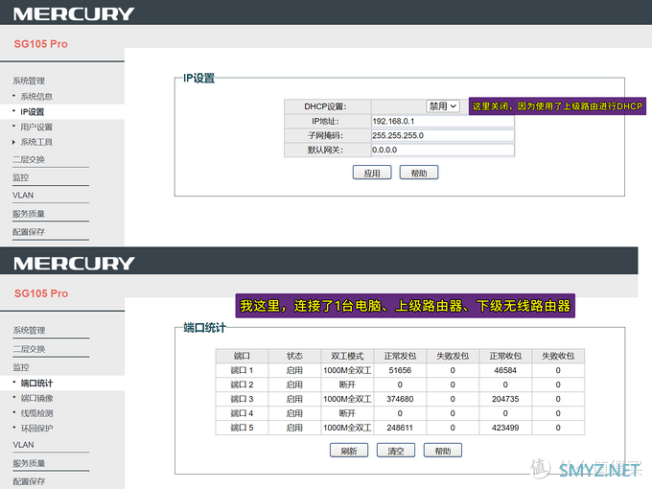Viewport: 652px width, 489px height.
Task: Click the 正常收包 value 204735
Action: click(505, 399)
